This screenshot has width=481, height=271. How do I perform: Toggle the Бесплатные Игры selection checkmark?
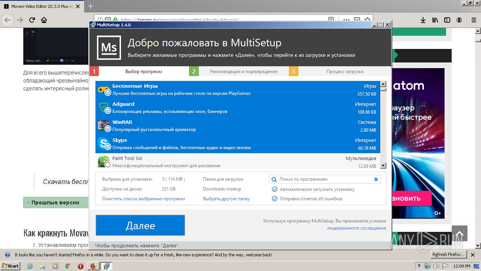(107, 92)
